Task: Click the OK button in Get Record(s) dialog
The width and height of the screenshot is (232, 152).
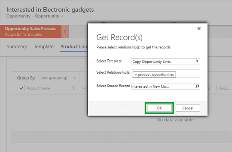Action: [x=159, y=108]
